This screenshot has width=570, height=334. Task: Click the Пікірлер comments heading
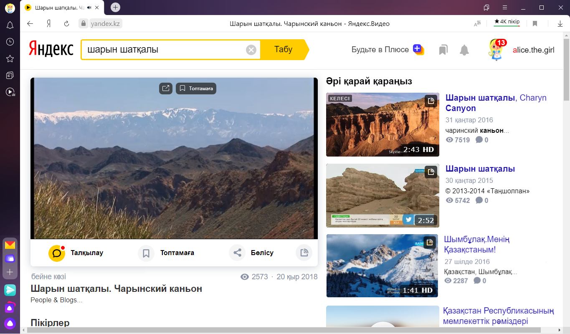(x=50, y=323)
